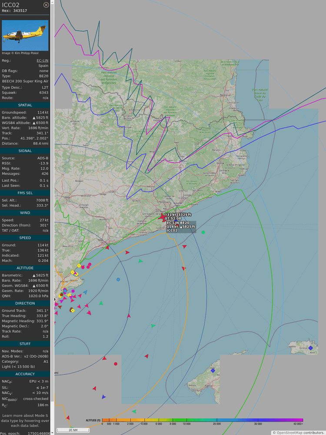Select brown-and-yellow marker at cluster's southern edge

(x=72, y=310)
